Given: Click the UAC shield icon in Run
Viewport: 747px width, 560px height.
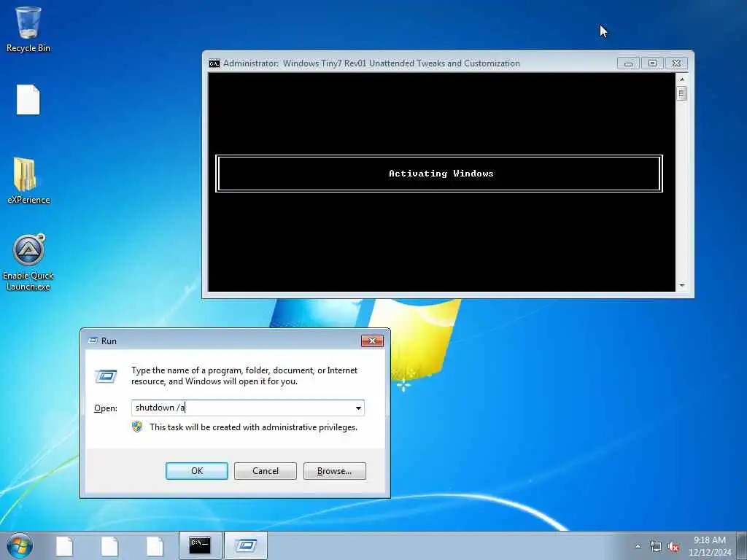Looking at the screenshot, I should point(137,427).
